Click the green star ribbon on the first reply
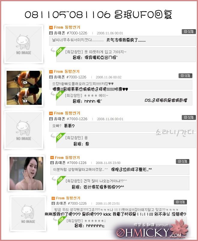This screenshot has width=198, height=241. coord(60,51)
